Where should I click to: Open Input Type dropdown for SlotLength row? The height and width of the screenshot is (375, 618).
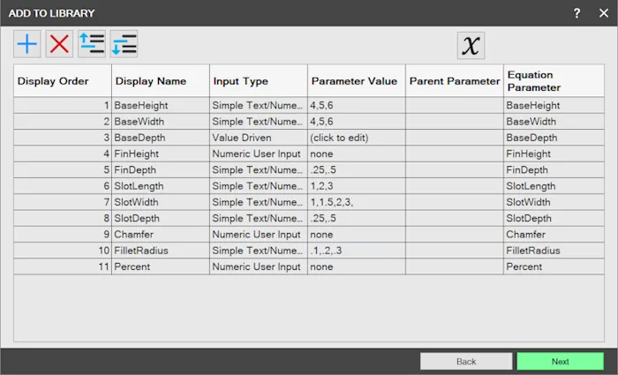coord(259,186)
